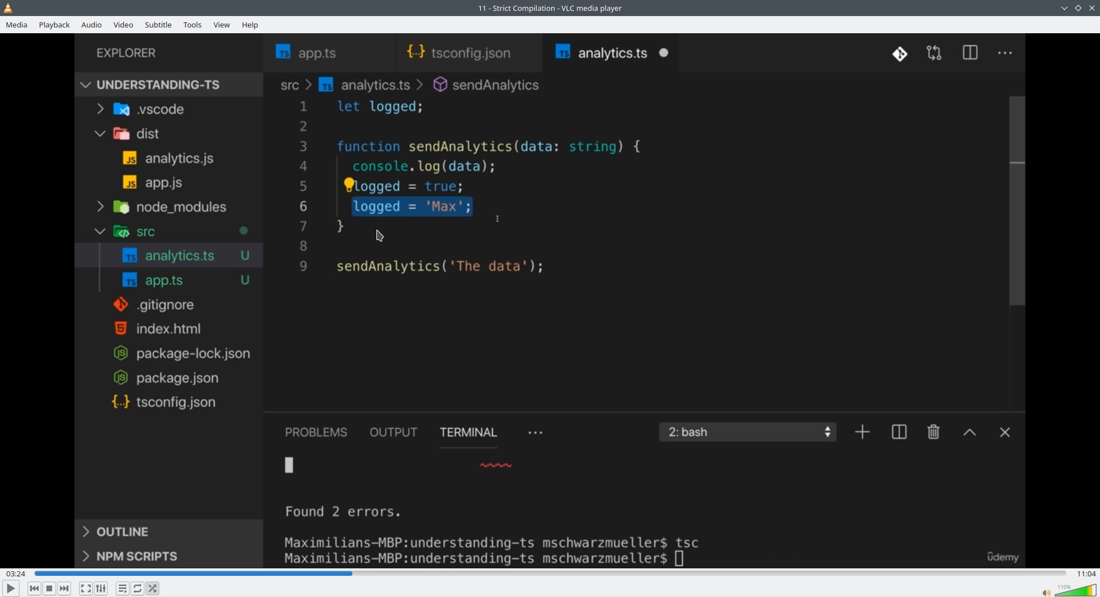Skip to previous media in VLC
The image size is (1100, 597).
tap(34, 588)
